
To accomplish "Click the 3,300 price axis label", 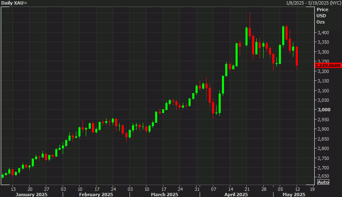I will (x=323, y=52).
